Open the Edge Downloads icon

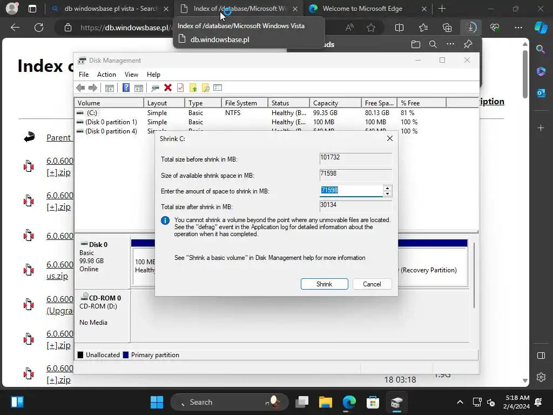471,28
